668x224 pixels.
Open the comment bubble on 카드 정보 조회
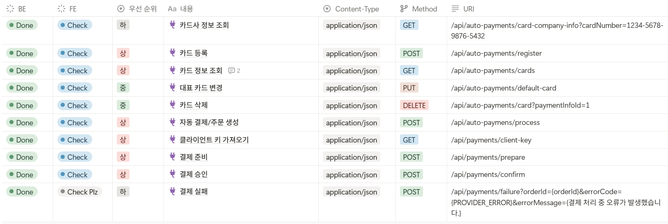tap(234, 71)
